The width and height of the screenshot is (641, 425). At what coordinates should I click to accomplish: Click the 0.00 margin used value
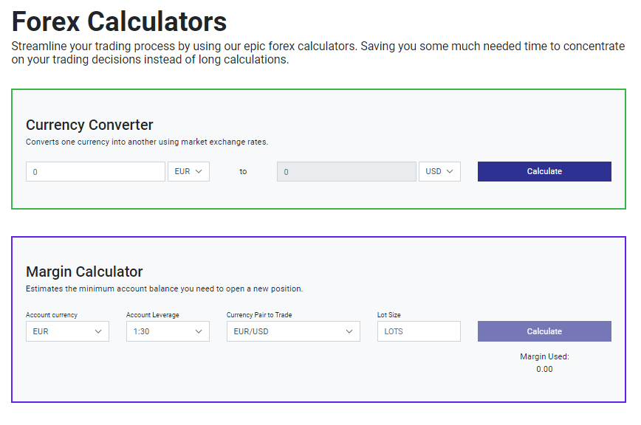point(544,369)
